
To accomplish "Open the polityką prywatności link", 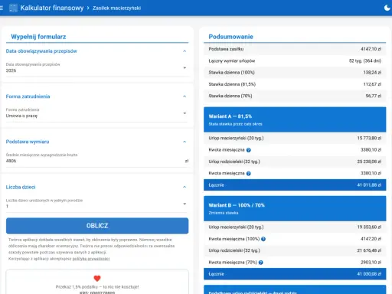I will (x=91, y=259).
